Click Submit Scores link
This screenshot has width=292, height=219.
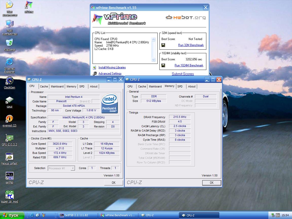183,74
